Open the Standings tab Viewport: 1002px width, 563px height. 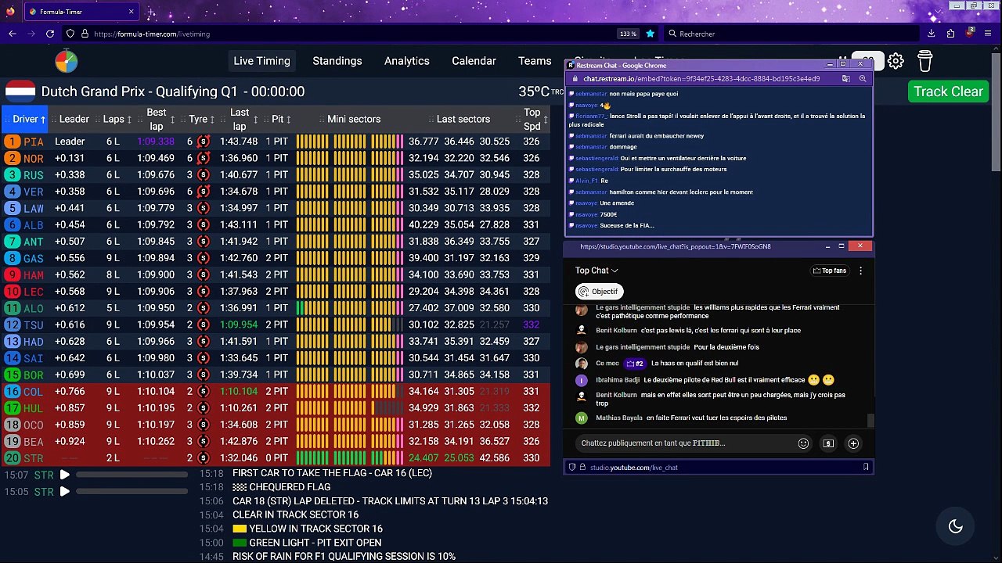pos(337,61)
